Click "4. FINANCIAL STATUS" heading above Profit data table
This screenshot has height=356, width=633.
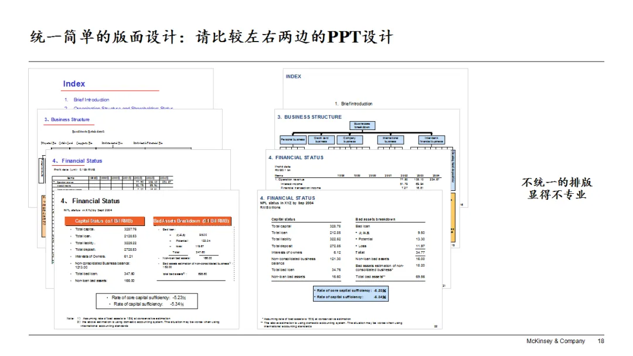tap(296, 158)
